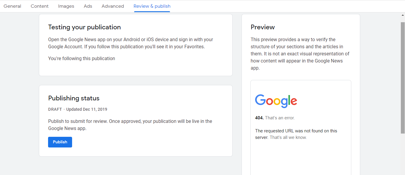Click the Review & publish tab
The height and width of the screenshot is (175, 405).
[152, 6]
